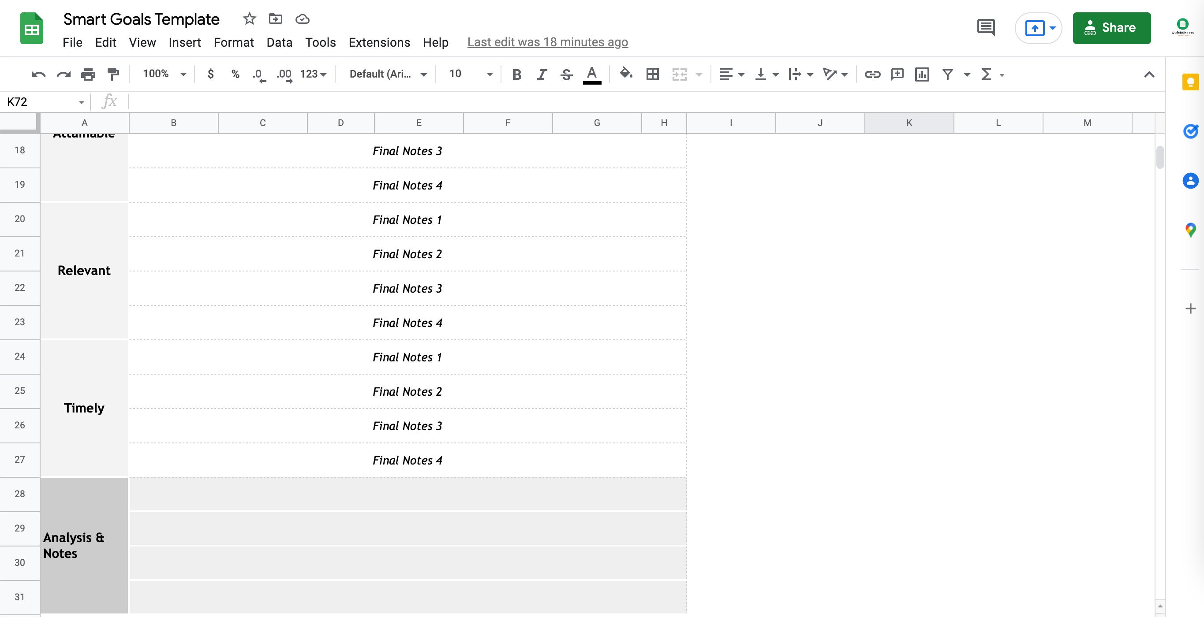Format selection as currency
Screen dimensions: 1204x617
(x=210, y=74)
